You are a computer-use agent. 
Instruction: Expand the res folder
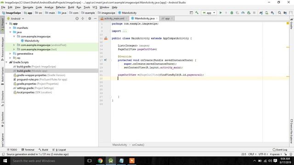10,58
